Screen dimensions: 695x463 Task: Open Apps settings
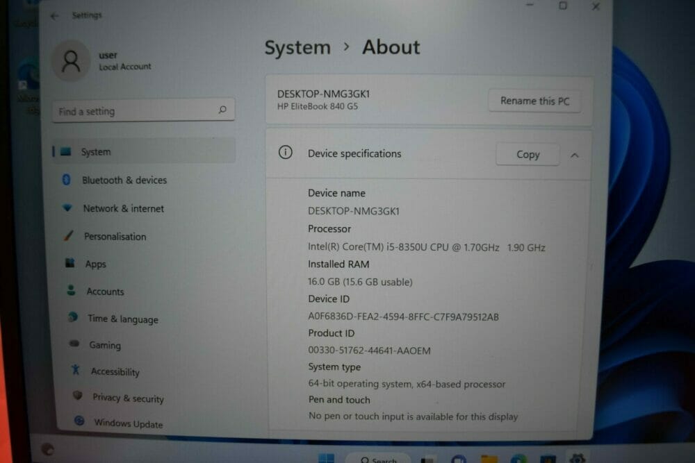coord(95,264)
